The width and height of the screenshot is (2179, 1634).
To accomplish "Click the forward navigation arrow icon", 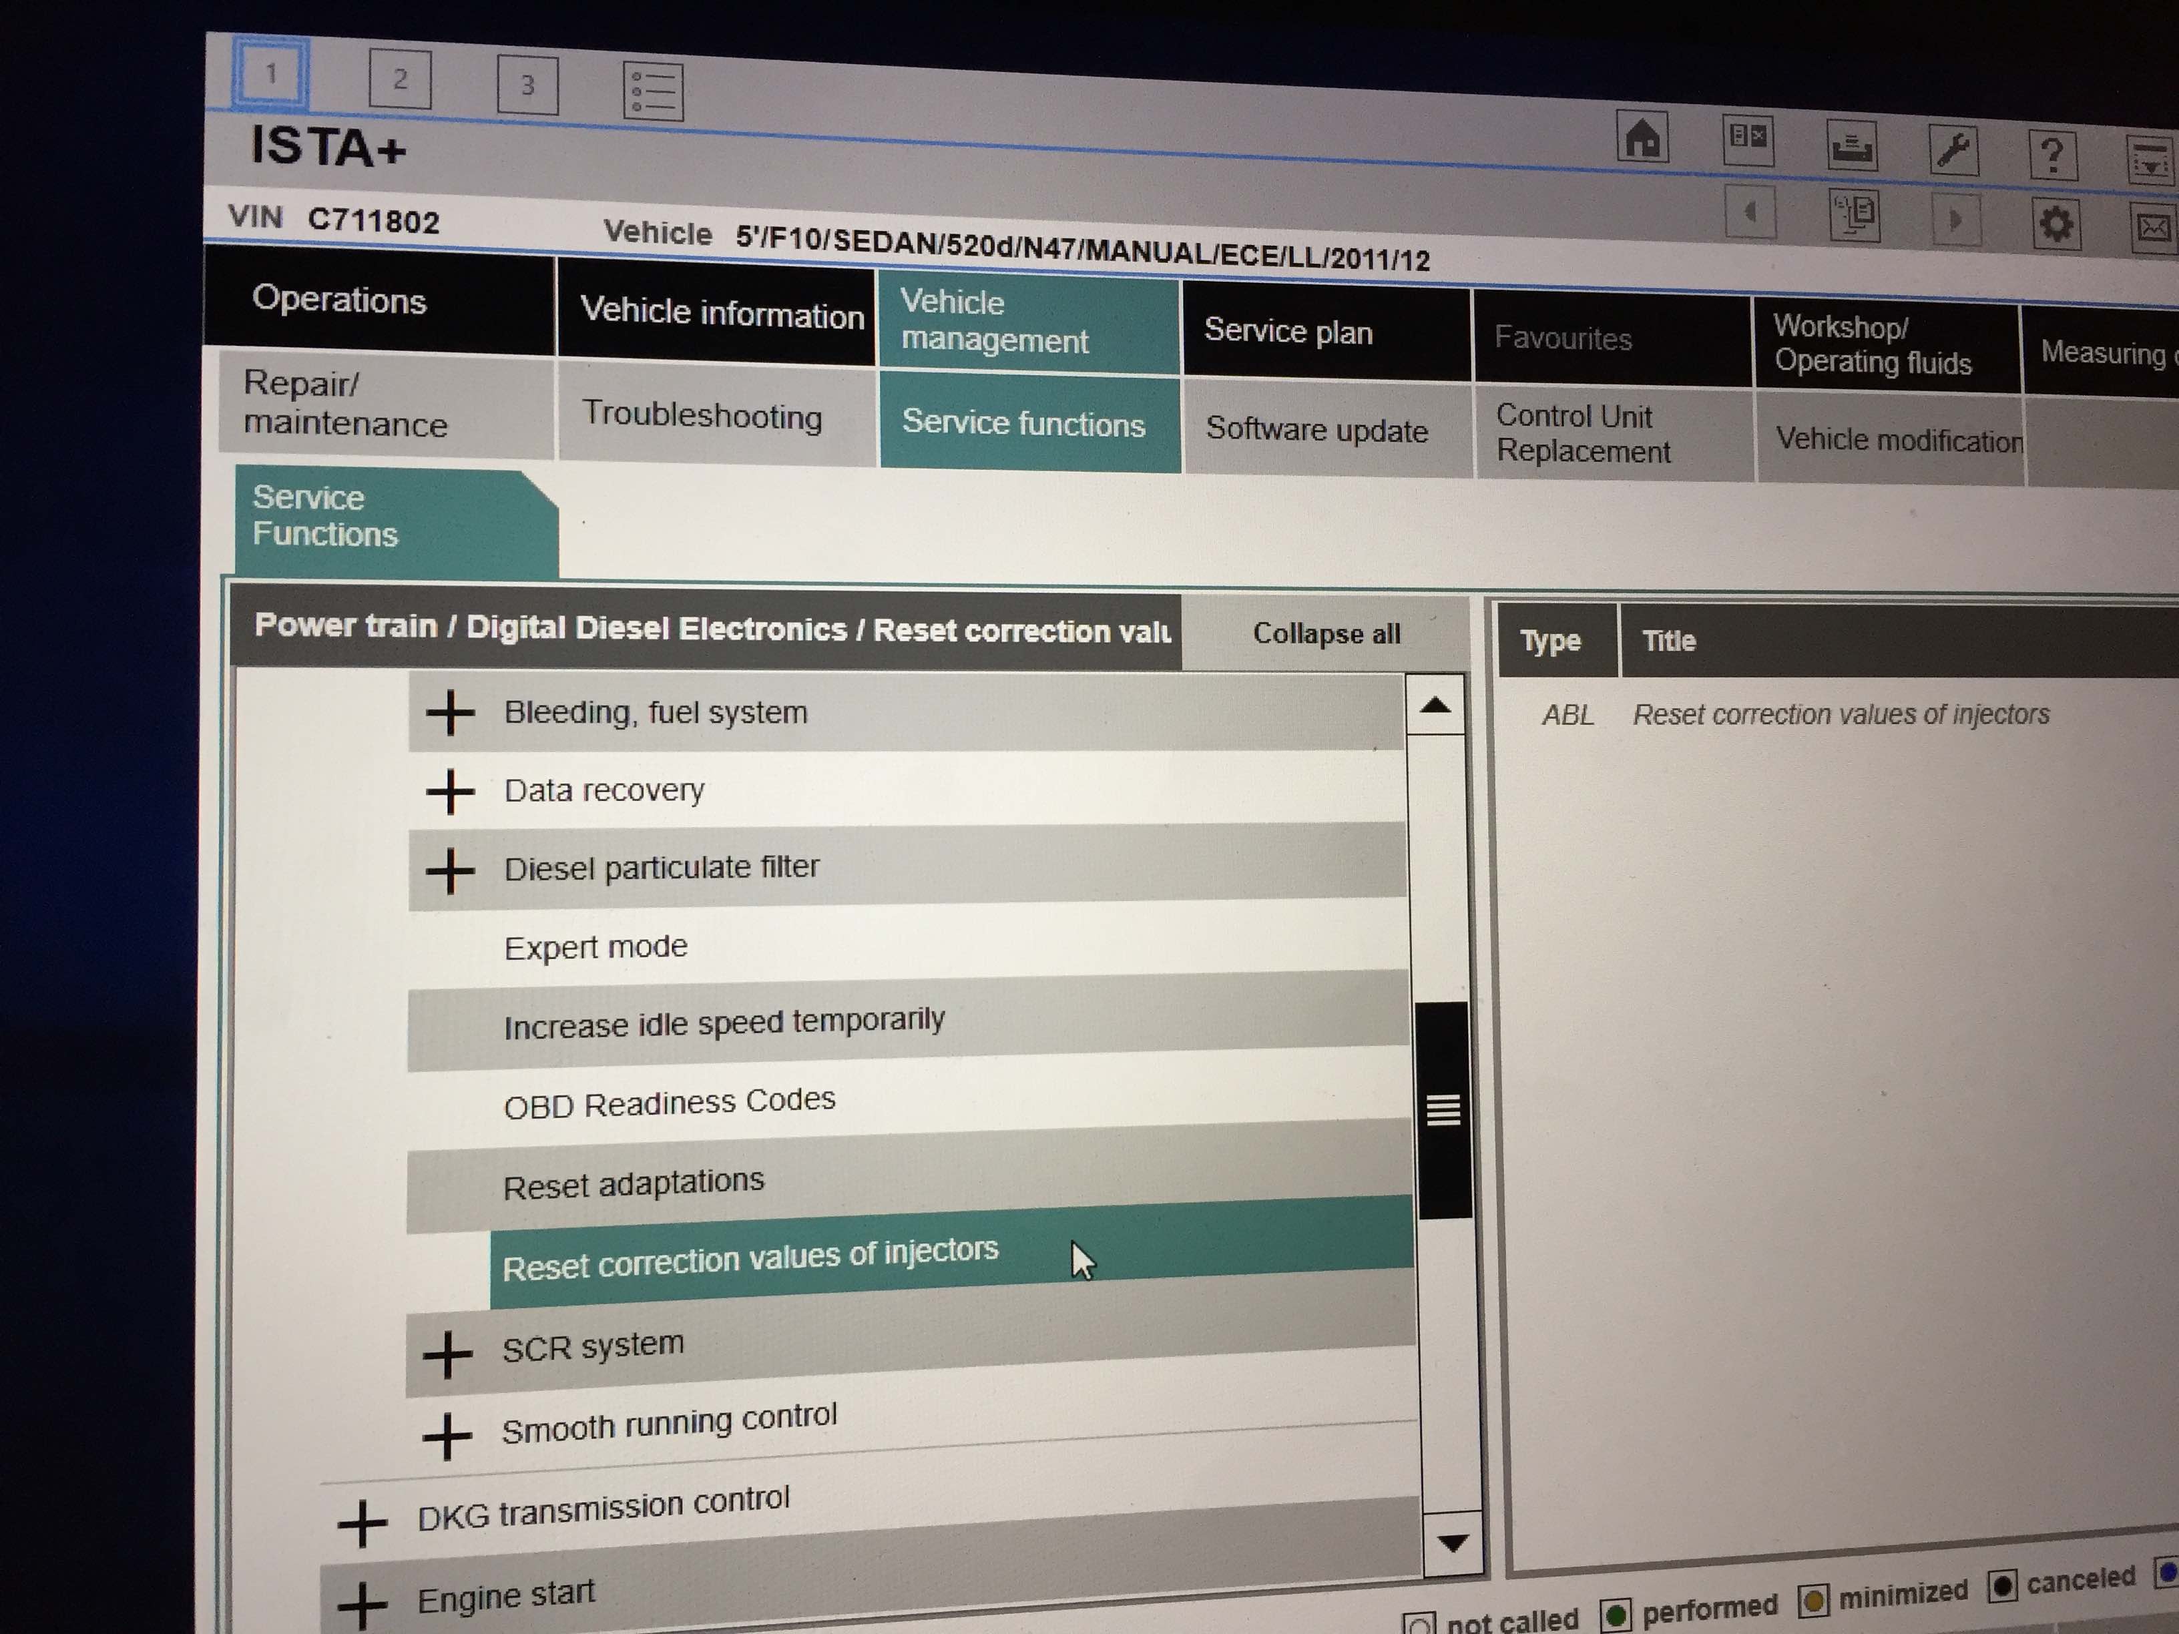I will pyautogui.click(x=1955, y=221).
